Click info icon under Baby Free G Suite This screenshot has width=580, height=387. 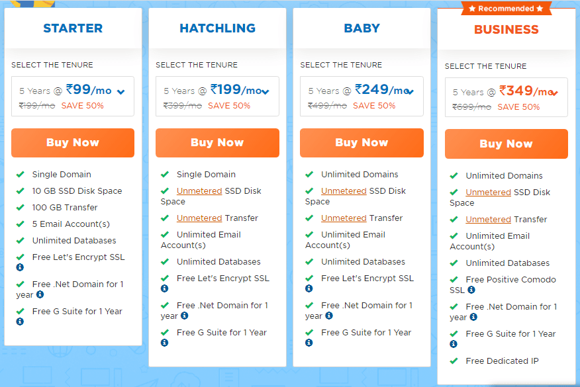pyautogui.click(x=309, y=343)
